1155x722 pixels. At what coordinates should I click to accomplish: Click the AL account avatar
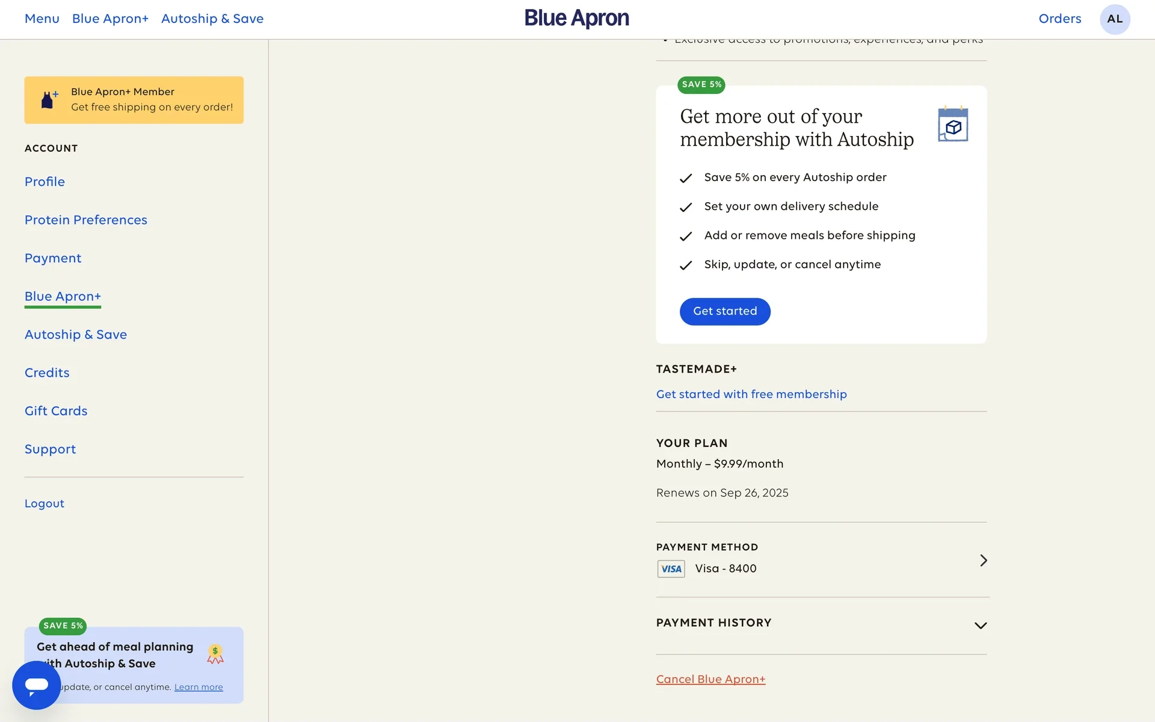1115,19
